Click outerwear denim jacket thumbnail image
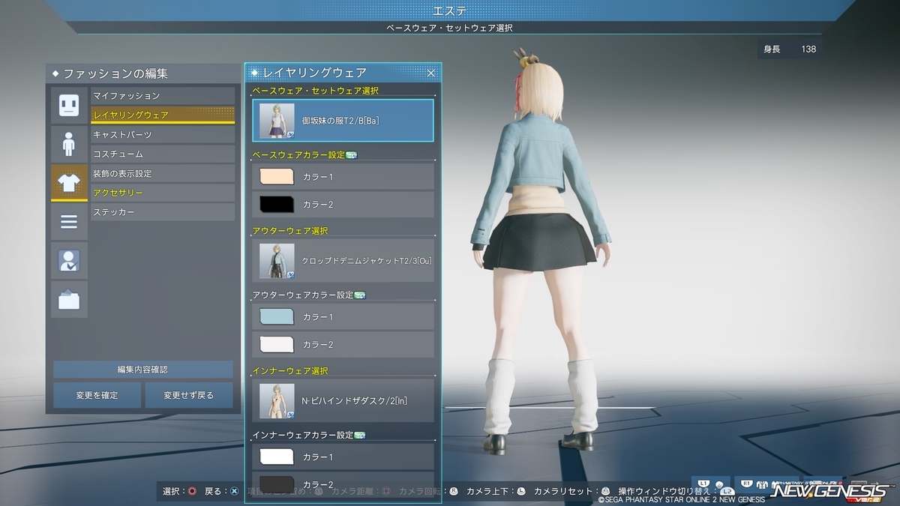Image resolution: width=900 pixels, height=506 pixels. point(277,261)
